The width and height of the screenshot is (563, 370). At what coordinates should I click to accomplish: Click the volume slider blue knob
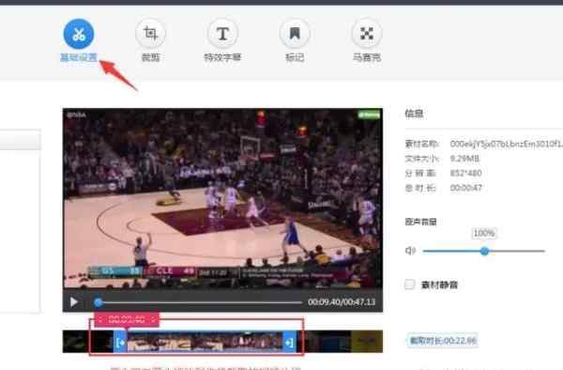tap(484, 251)
